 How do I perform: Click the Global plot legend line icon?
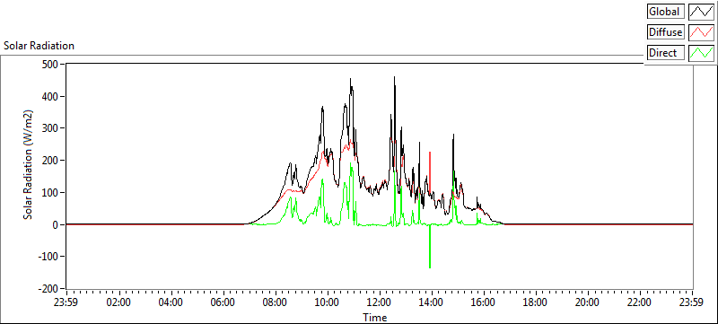click(702, 12)
